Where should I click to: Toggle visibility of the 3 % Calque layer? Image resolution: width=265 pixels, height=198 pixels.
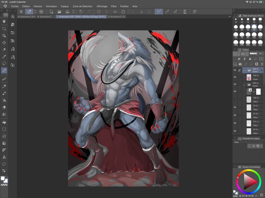[x=235, y=123]
